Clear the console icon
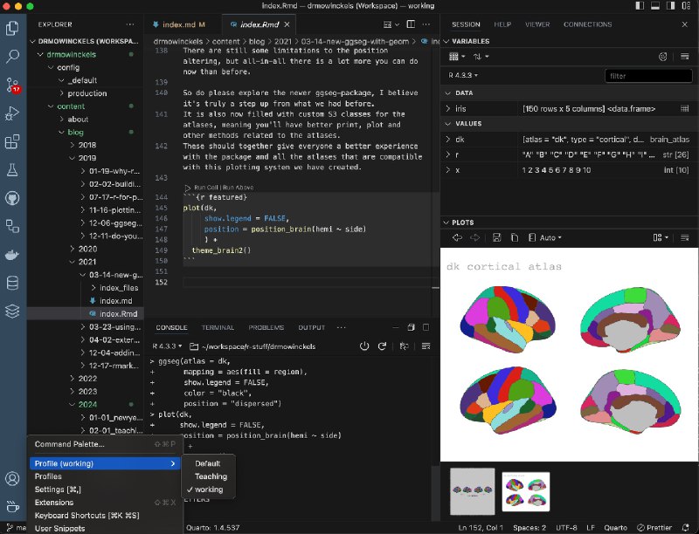This screenshot has width=699, height=534. pos(426,346)
